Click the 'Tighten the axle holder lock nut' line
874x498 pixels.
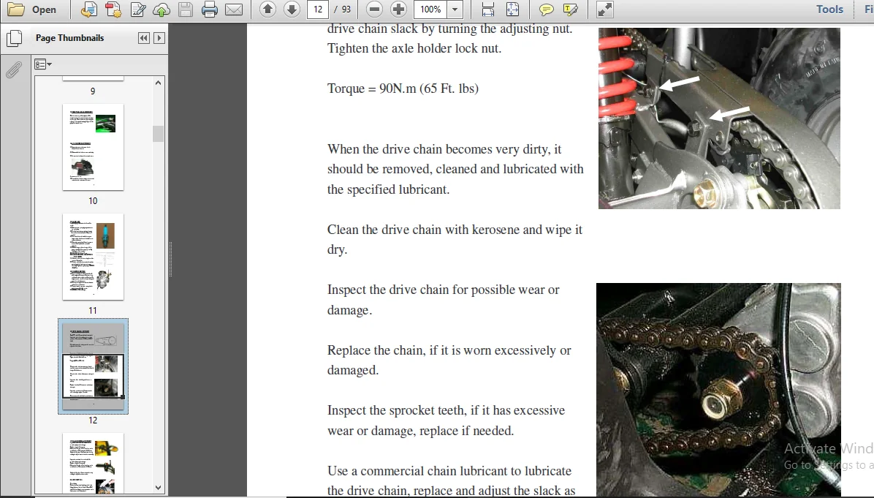click(x=414, y=48)
